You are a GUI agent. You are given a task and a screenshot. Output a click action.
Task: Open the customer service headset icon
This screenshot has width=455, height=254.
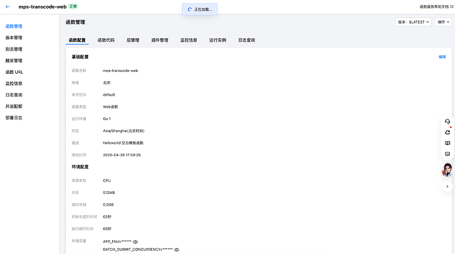(x=447, y=121)
